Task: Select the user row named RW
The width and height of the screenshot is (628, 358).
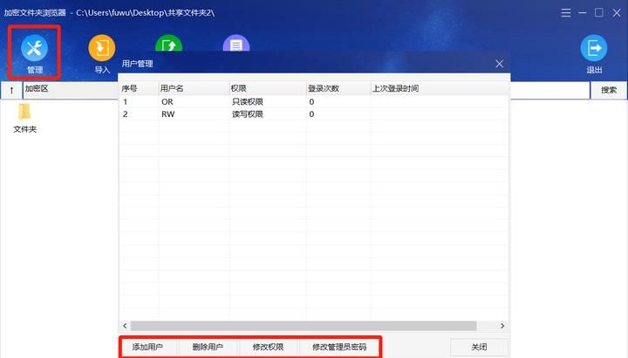Action: click(314, 114)
